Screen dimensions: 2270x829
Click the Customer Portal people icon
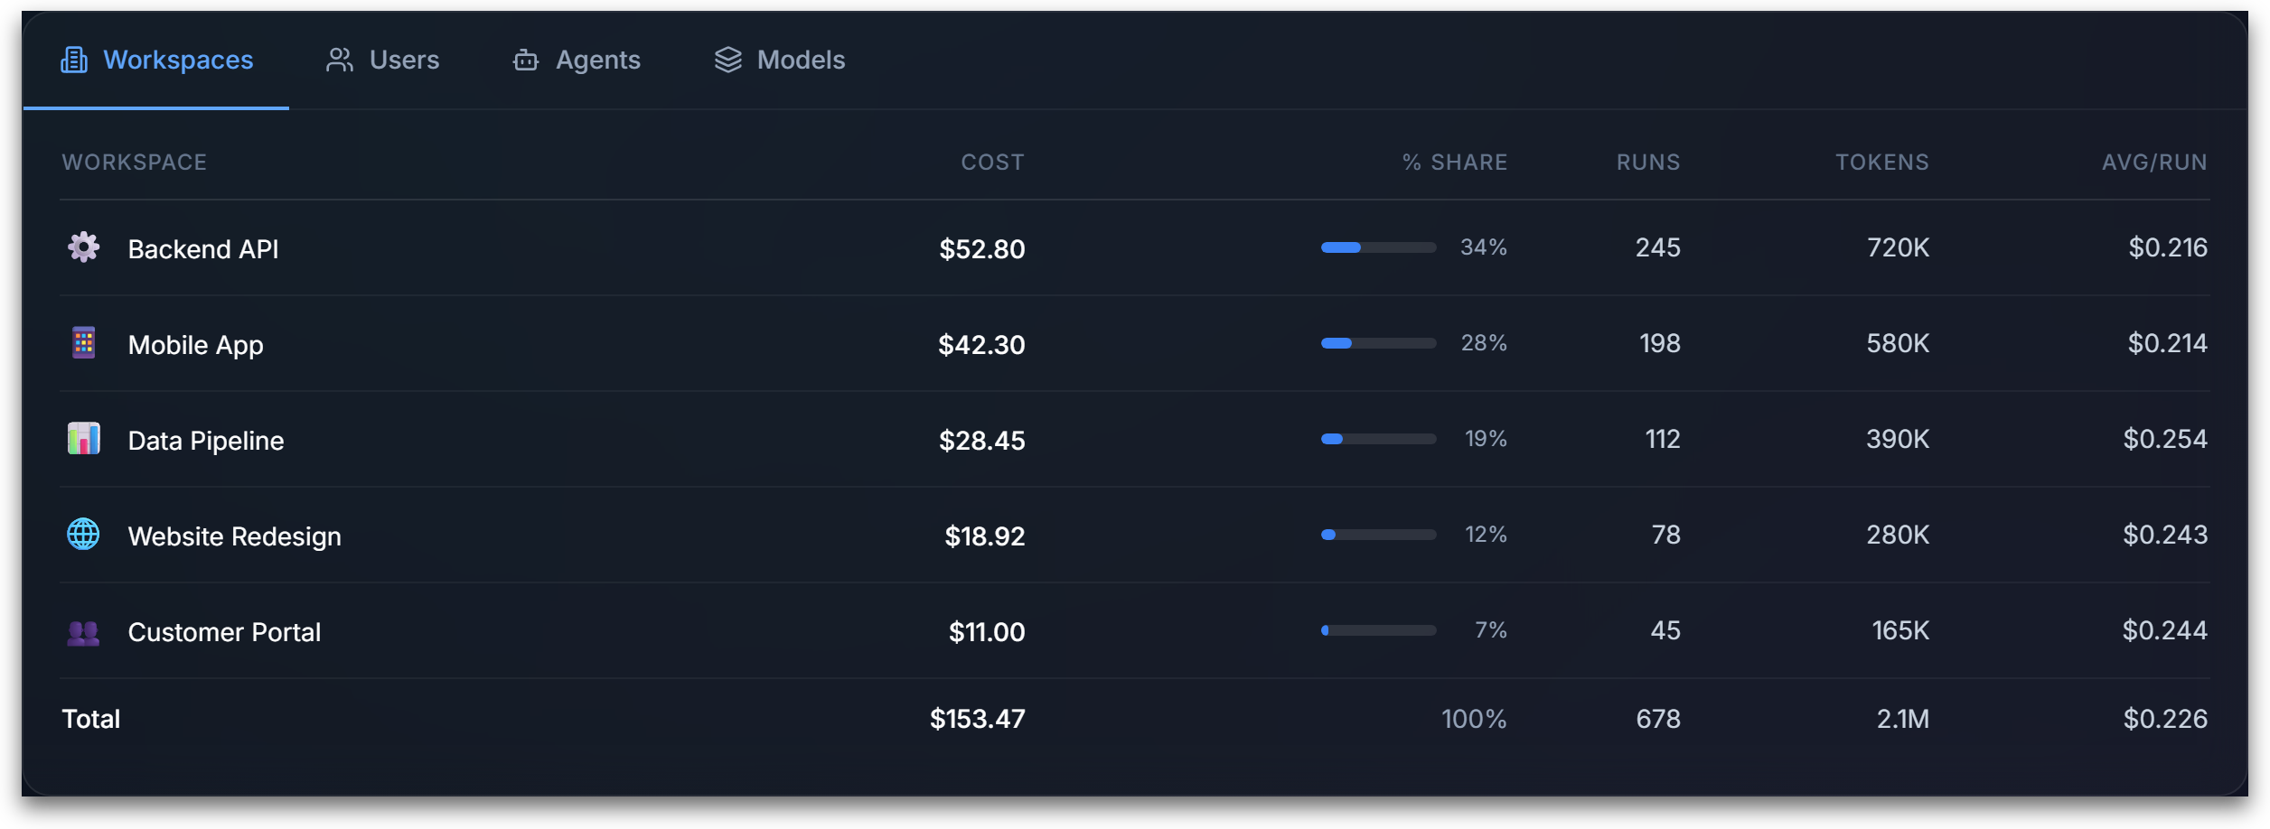84,631
